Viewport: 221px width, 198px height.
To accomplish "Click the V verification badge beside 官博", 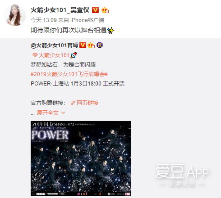I will pyautogui.click(x=83, y=45).
